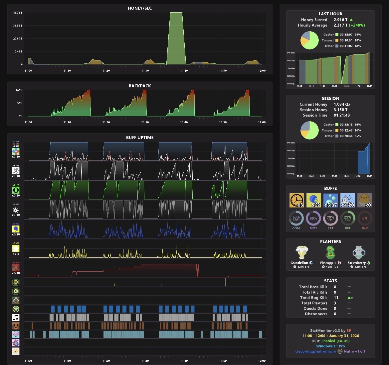The image size is (389, 365).
Task: Click the white starburst buff uptime icon
Action: 16,210
